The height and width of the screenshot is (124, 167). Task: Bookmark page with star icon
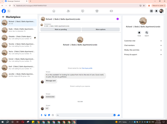coord(144,6)
